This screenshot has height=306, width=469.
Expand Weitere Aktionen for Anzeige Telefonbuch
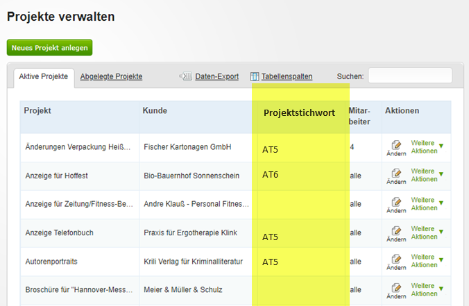[x=427, y=232]
